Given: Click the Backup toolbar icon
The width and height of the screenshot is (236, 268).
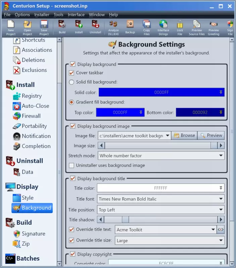Looking at the screenshot, I should pos(130,27).
